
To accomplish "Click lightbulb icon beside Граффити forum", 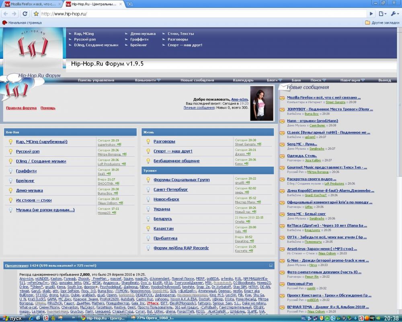I will [x=10, y=171].
